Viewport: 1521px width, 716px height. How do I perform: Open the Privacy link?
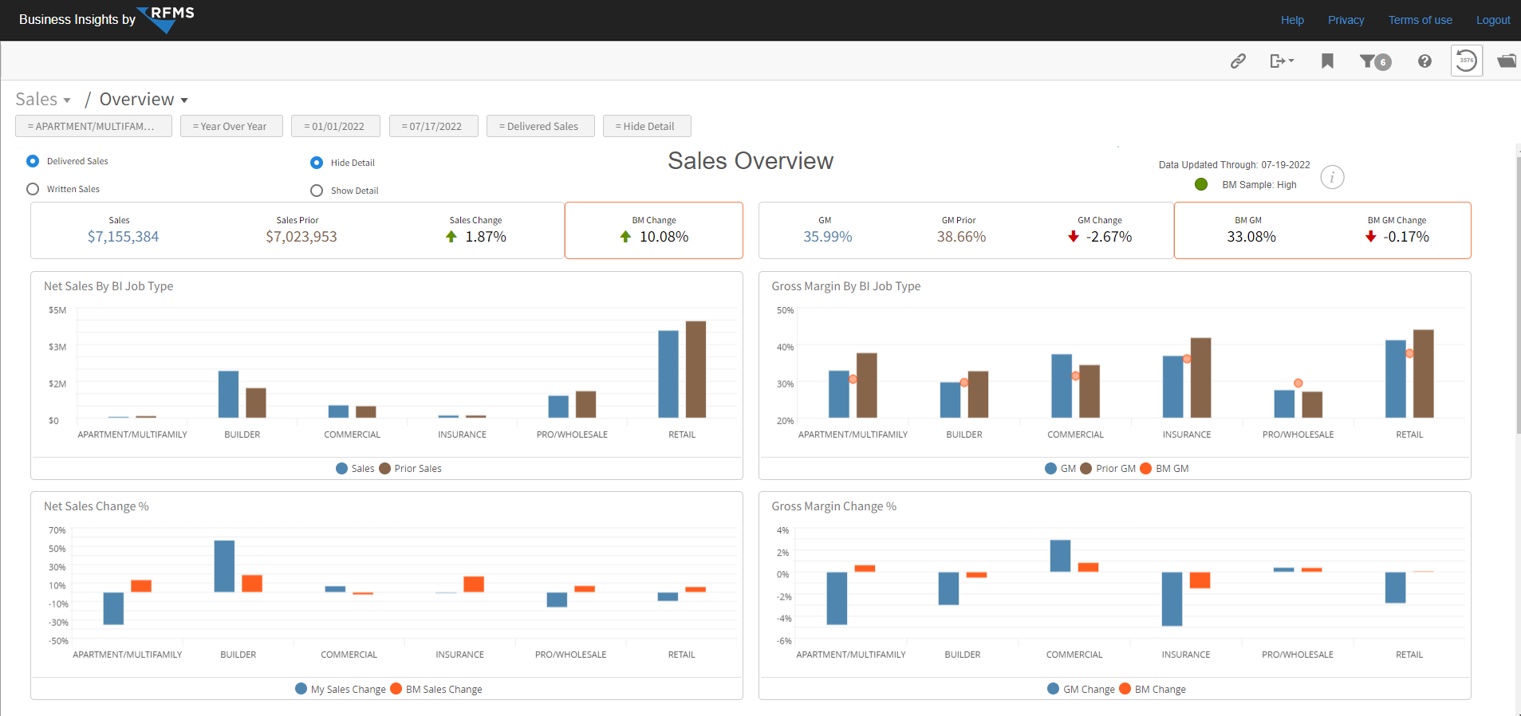point(1346,20)
